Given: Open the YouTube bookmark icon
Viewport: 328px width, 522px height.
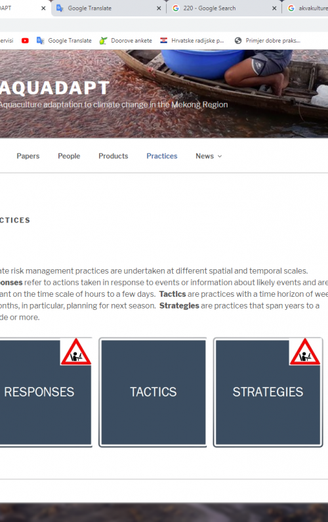Looking at the screenshot, I should 25,41.
